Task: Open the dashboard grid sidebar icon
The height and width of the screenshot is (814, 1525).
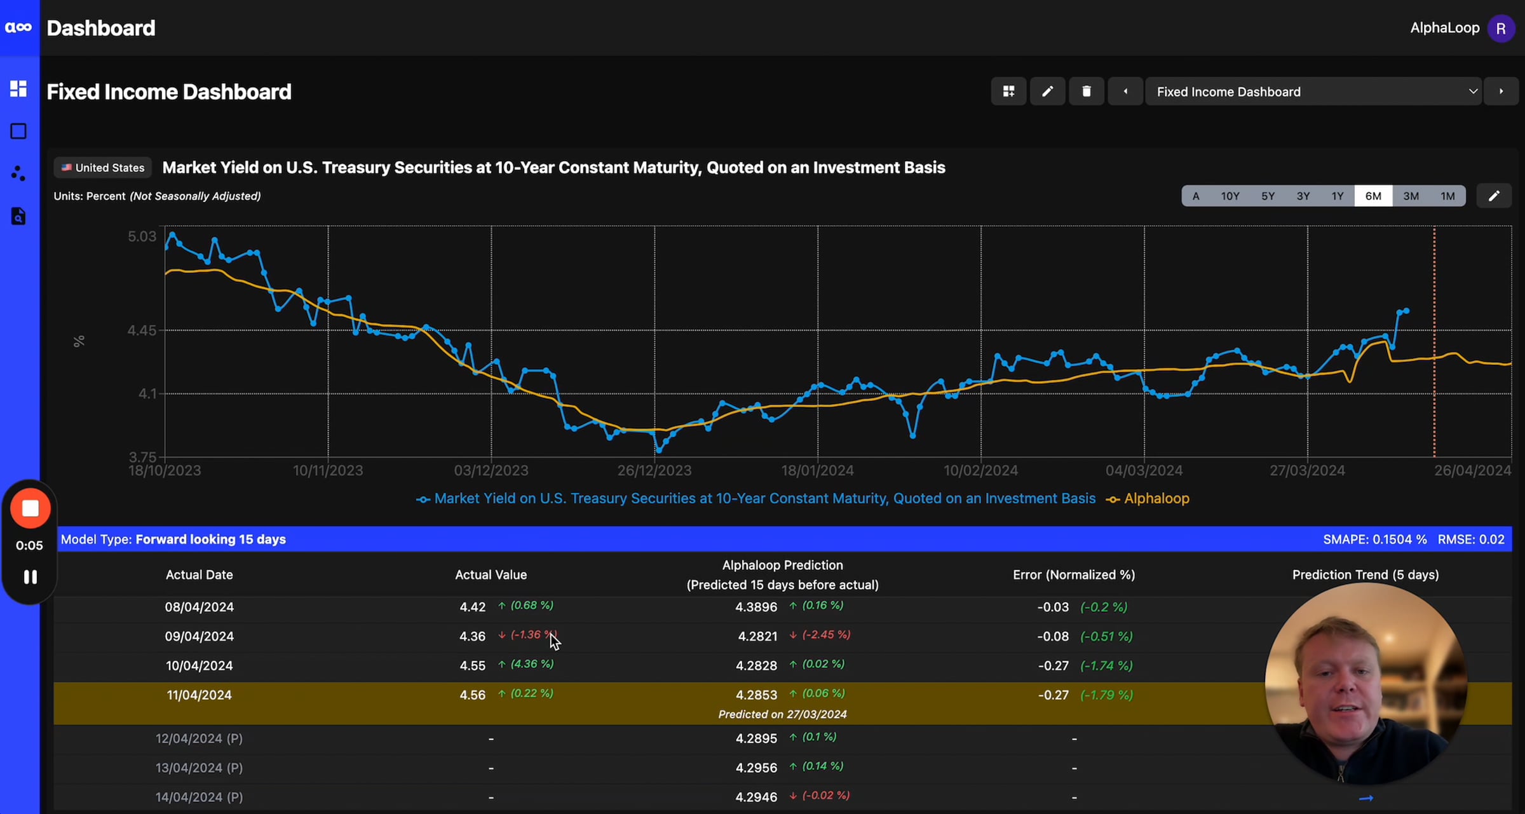Action: (18, 88)
